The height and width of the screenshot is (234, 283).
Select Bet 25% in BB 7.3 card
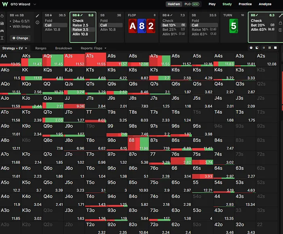(x=173, y=30)
